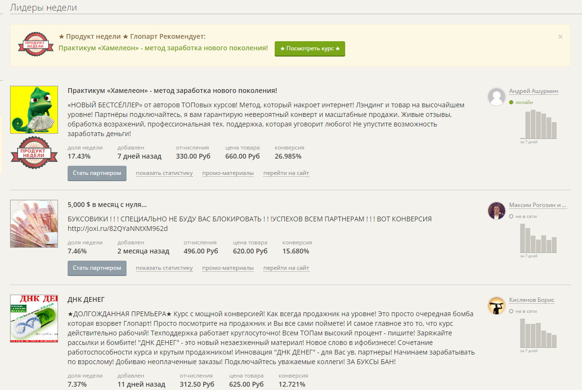582x390 pixels.
Task: Show statistics for Практикум Хамелеон
Action: tap(164, 173)
